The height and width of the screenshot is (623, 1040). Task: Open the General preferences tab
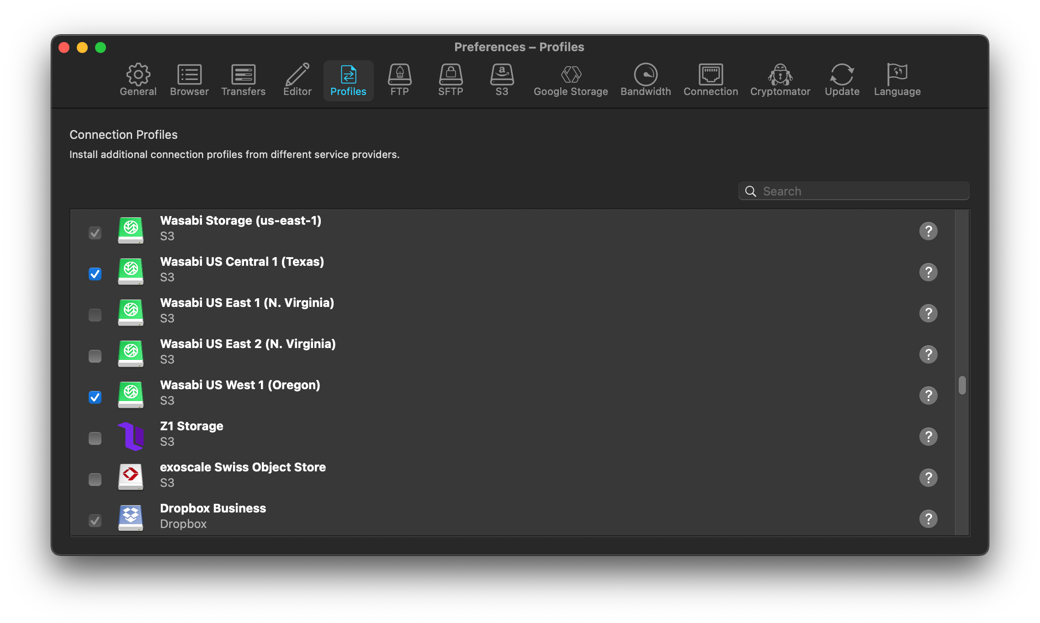click(x=138, y=80)
